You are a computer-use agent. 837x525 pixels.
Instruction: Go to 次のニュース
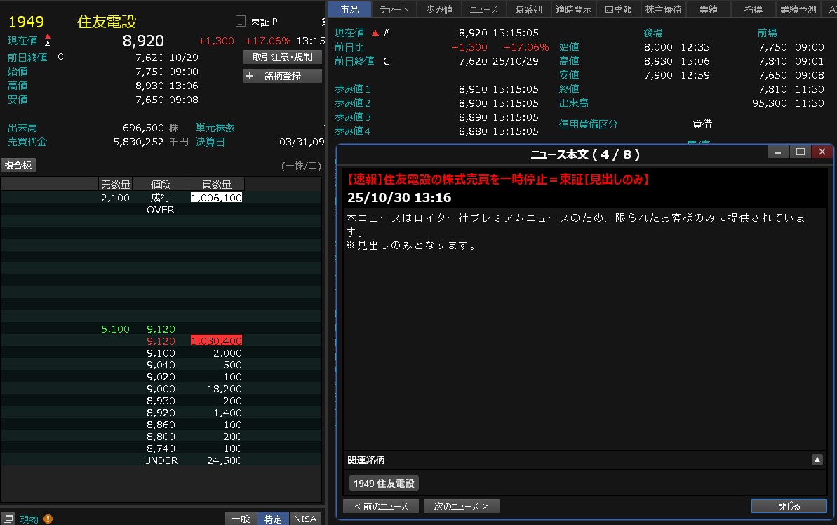coord(461,506)
